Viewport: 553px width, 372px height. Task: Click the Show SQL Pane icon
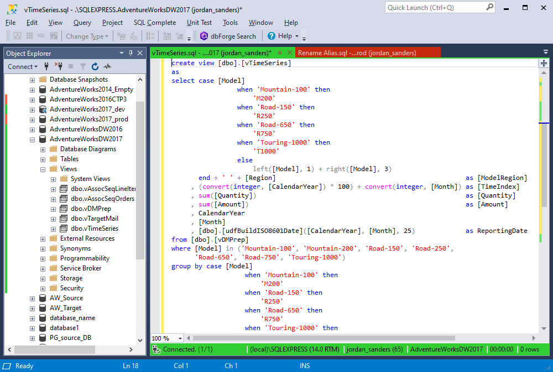(41, 36)
